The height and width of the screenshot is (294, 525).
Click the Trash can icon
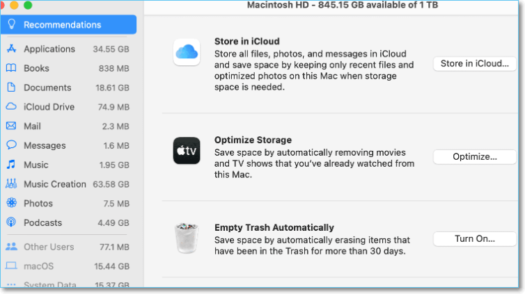coord(187,238)
